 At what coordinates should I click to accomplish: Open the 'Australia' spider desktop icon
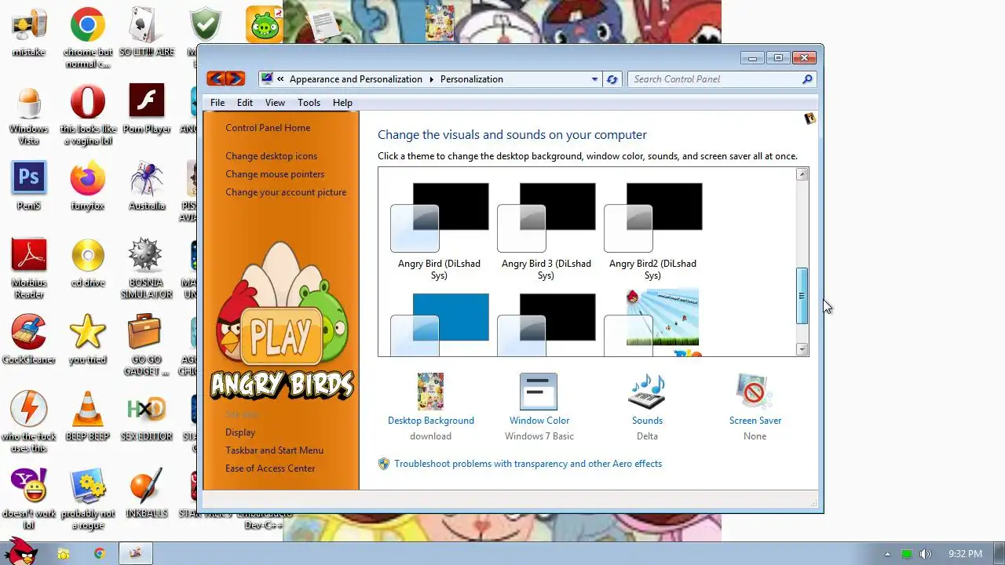click(x=147, y=186)
